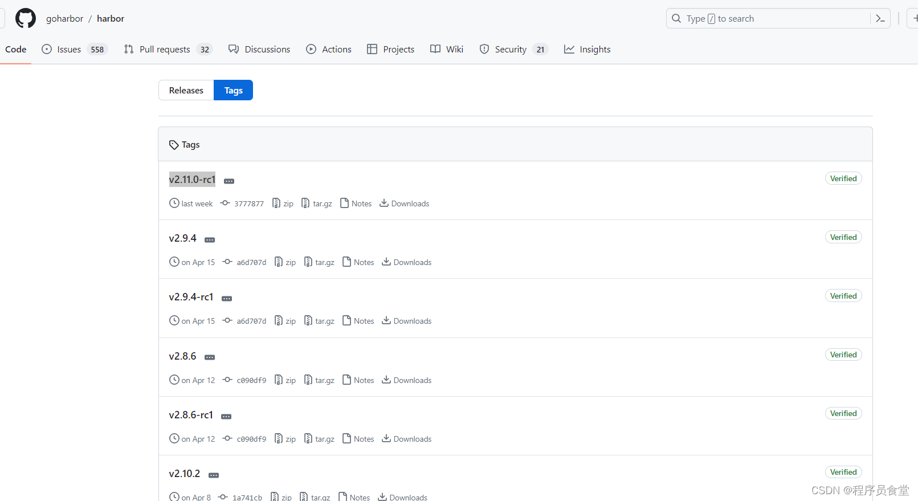Screen dimensions: 918x501
Task: Open commit a6d707d in v2.9.4 row
Action: (244, 262)
